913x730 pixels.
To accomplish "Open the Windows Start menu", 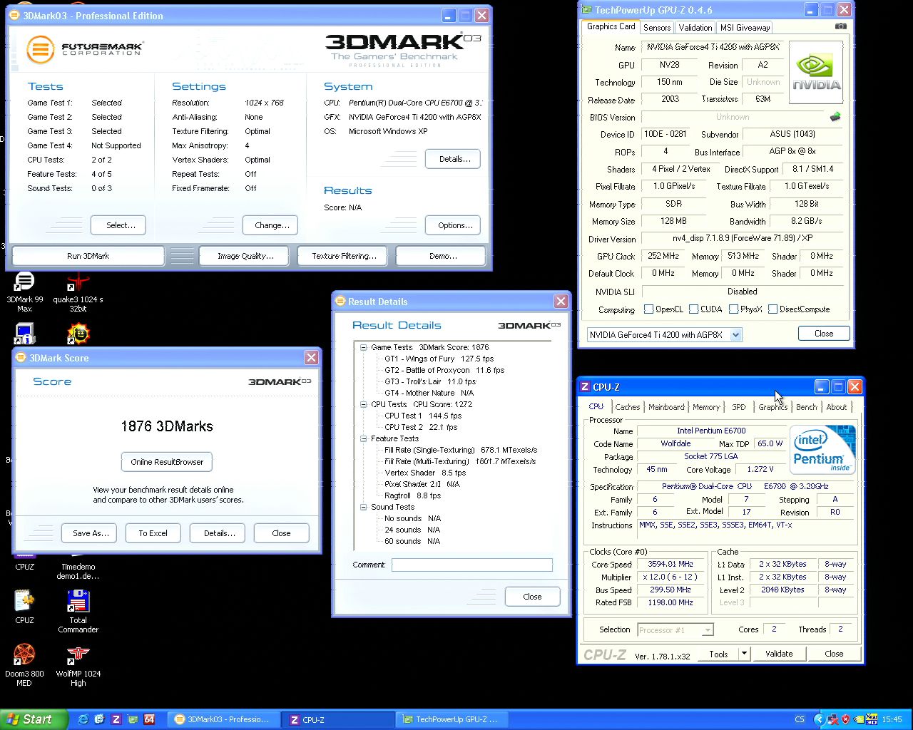I will (34, 719).
